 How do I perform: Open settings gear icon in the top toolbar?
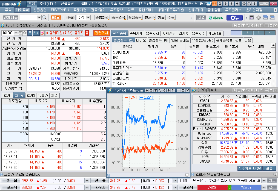pos(259,17)
